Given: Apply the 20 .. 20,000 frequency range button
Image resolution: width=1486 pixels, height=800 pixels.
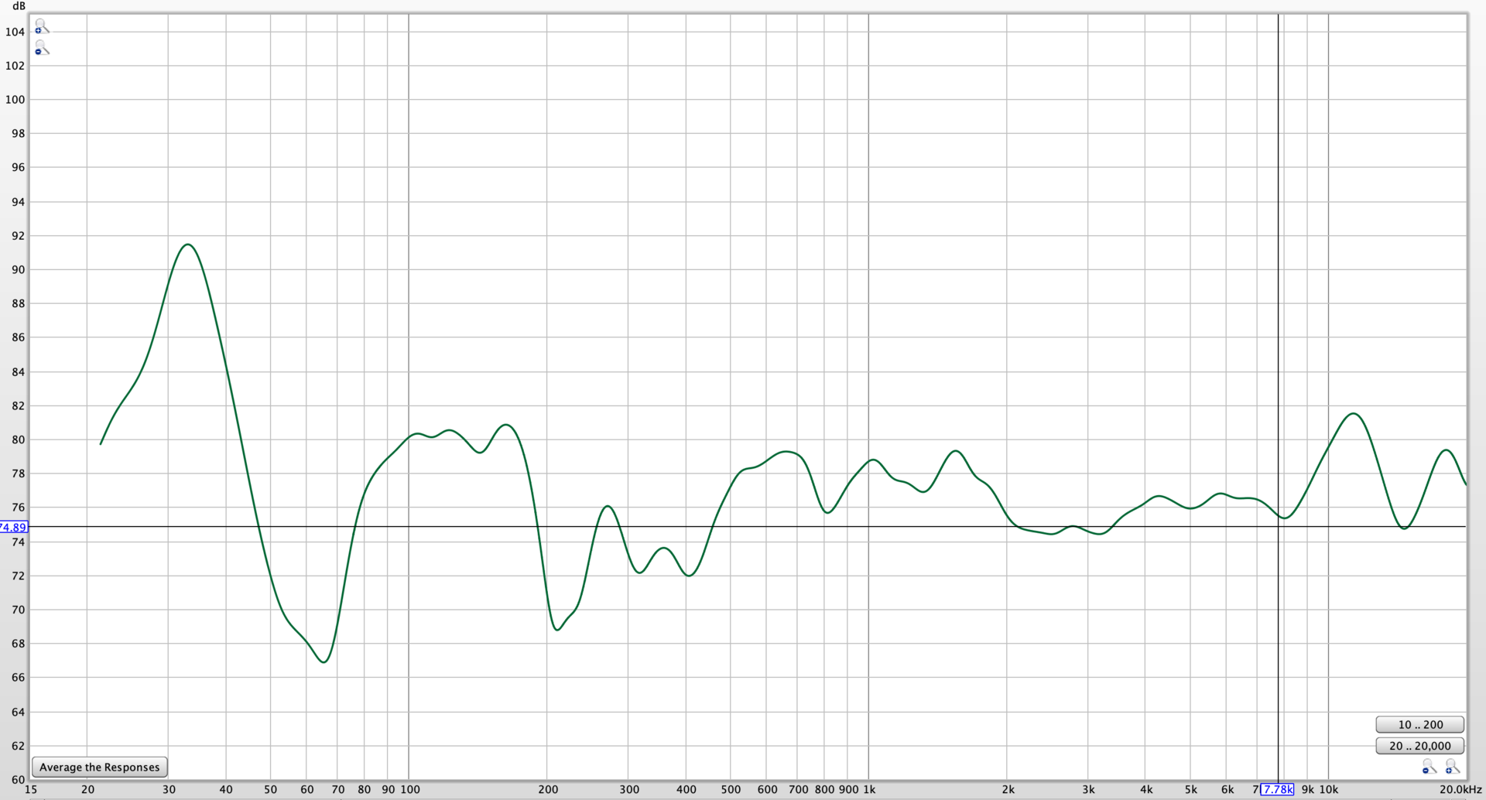Looking at the screenshot, I should (x=1420, y=745).
